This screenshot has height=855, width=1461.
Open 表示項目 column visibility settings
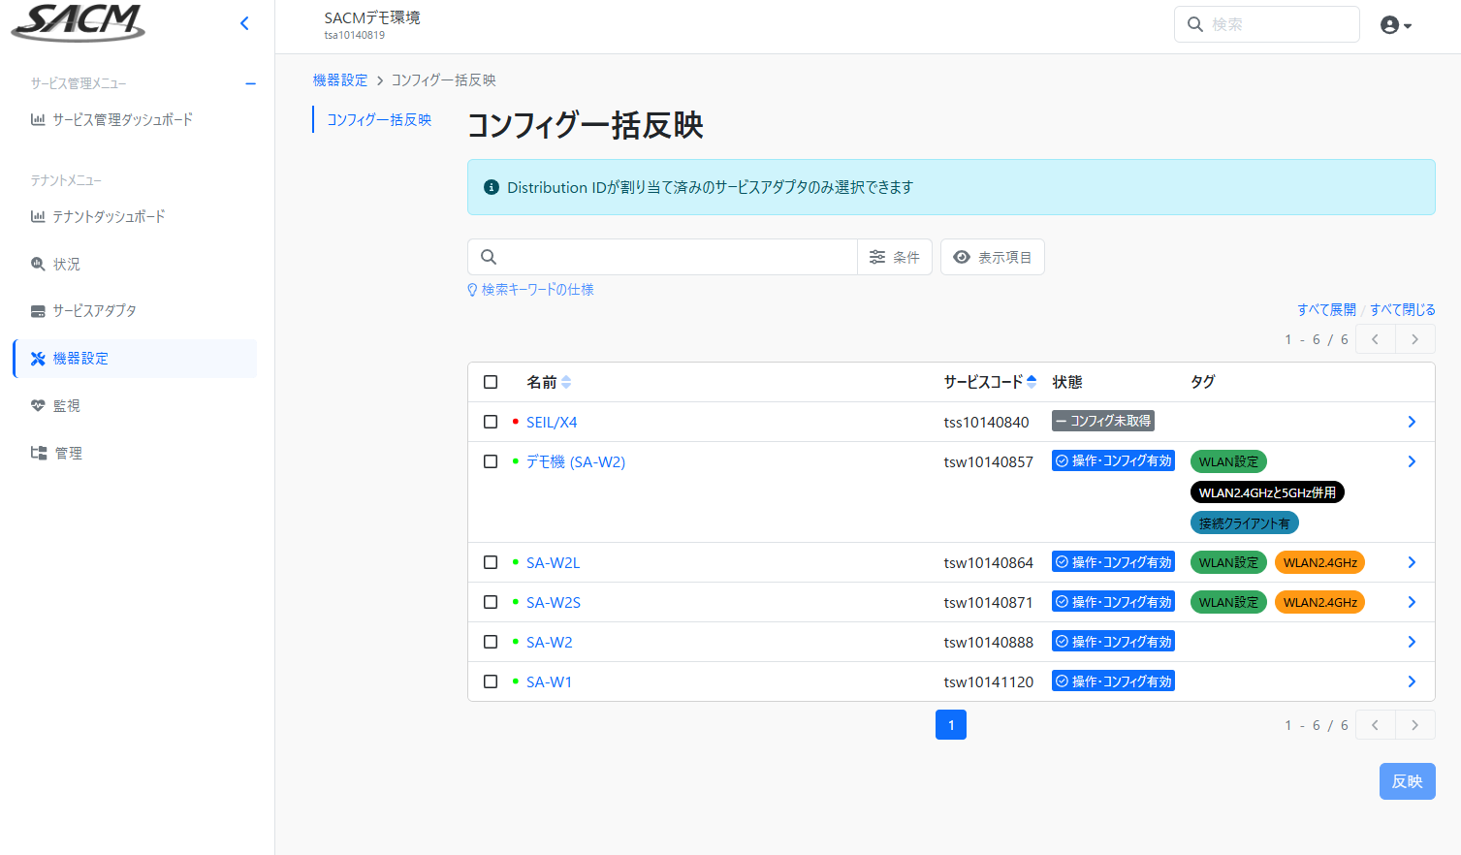pos(993,257)
